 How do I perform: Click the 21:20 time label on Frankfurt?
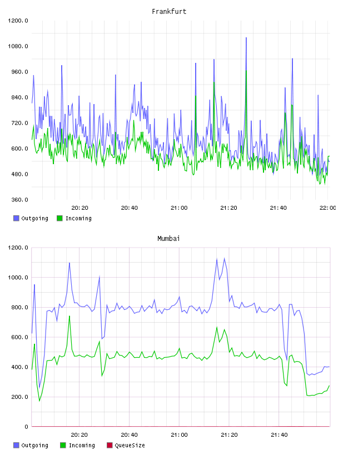(x=228, y=208)
